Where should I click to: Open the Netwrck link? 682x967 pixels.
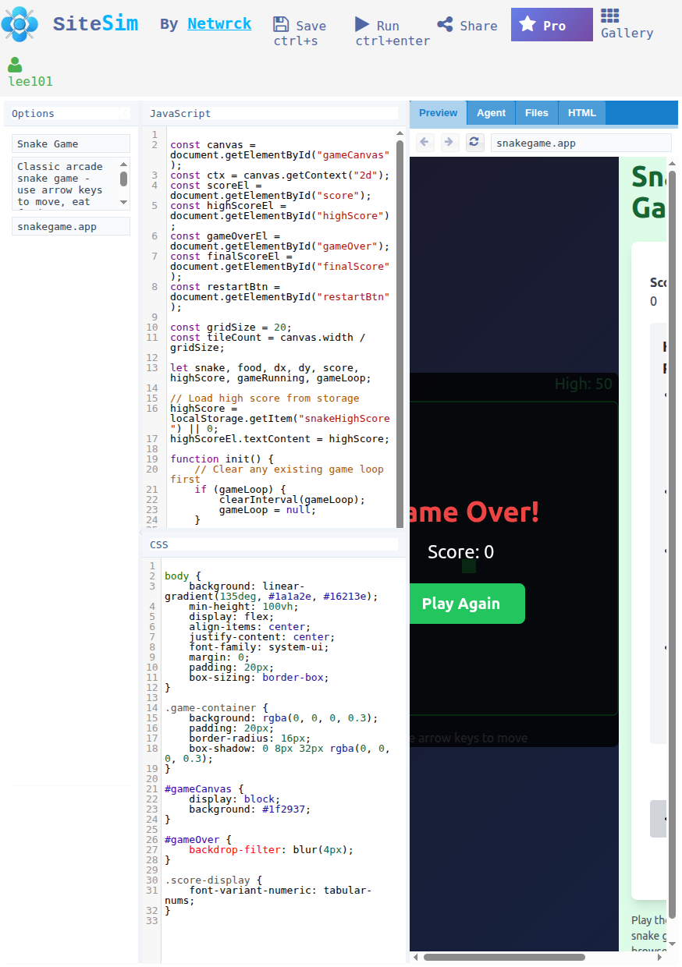pos(219,24)
